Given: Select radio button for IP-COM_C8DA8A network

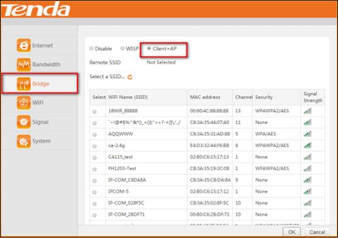Looking at the screenshot, I should (x=95, y=181).
